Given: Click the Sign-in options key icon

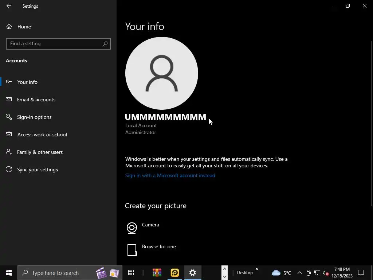Looking at the screenshot, I should point(9,117).
